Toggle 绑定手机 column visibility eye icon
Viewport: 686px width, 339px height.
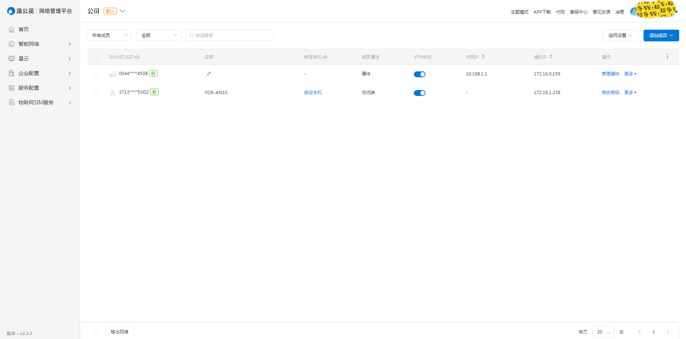pyautogui.click(x=325, y=57)
